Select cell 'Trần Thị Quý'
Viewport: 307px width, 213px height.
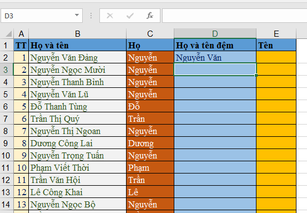coord(78,118)
